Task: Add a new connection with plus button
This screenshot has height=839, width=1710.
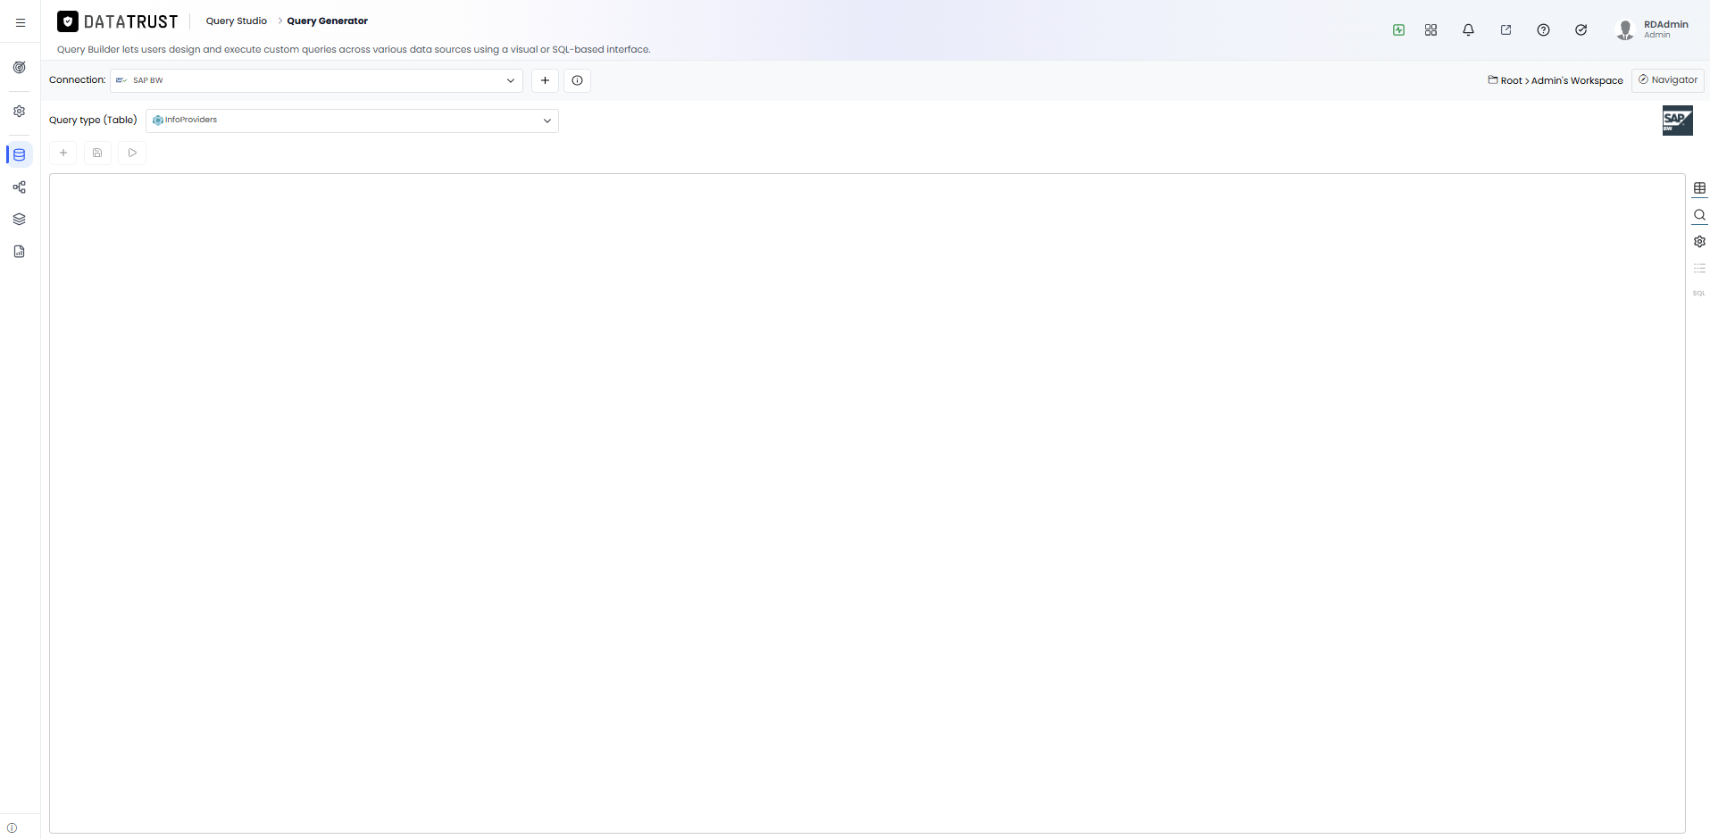Action: coord(545,80)
